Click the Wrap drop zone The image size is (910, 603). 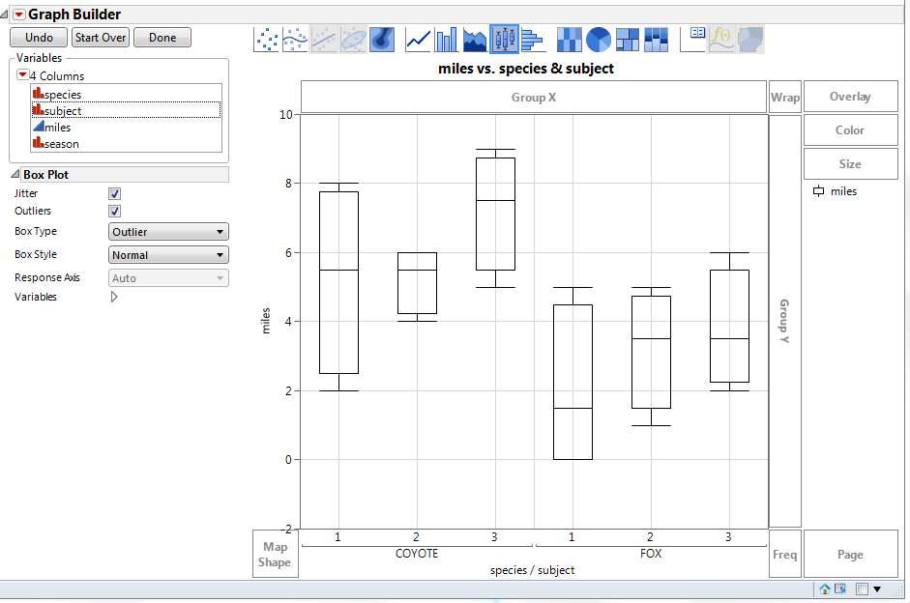pos(785,97)
